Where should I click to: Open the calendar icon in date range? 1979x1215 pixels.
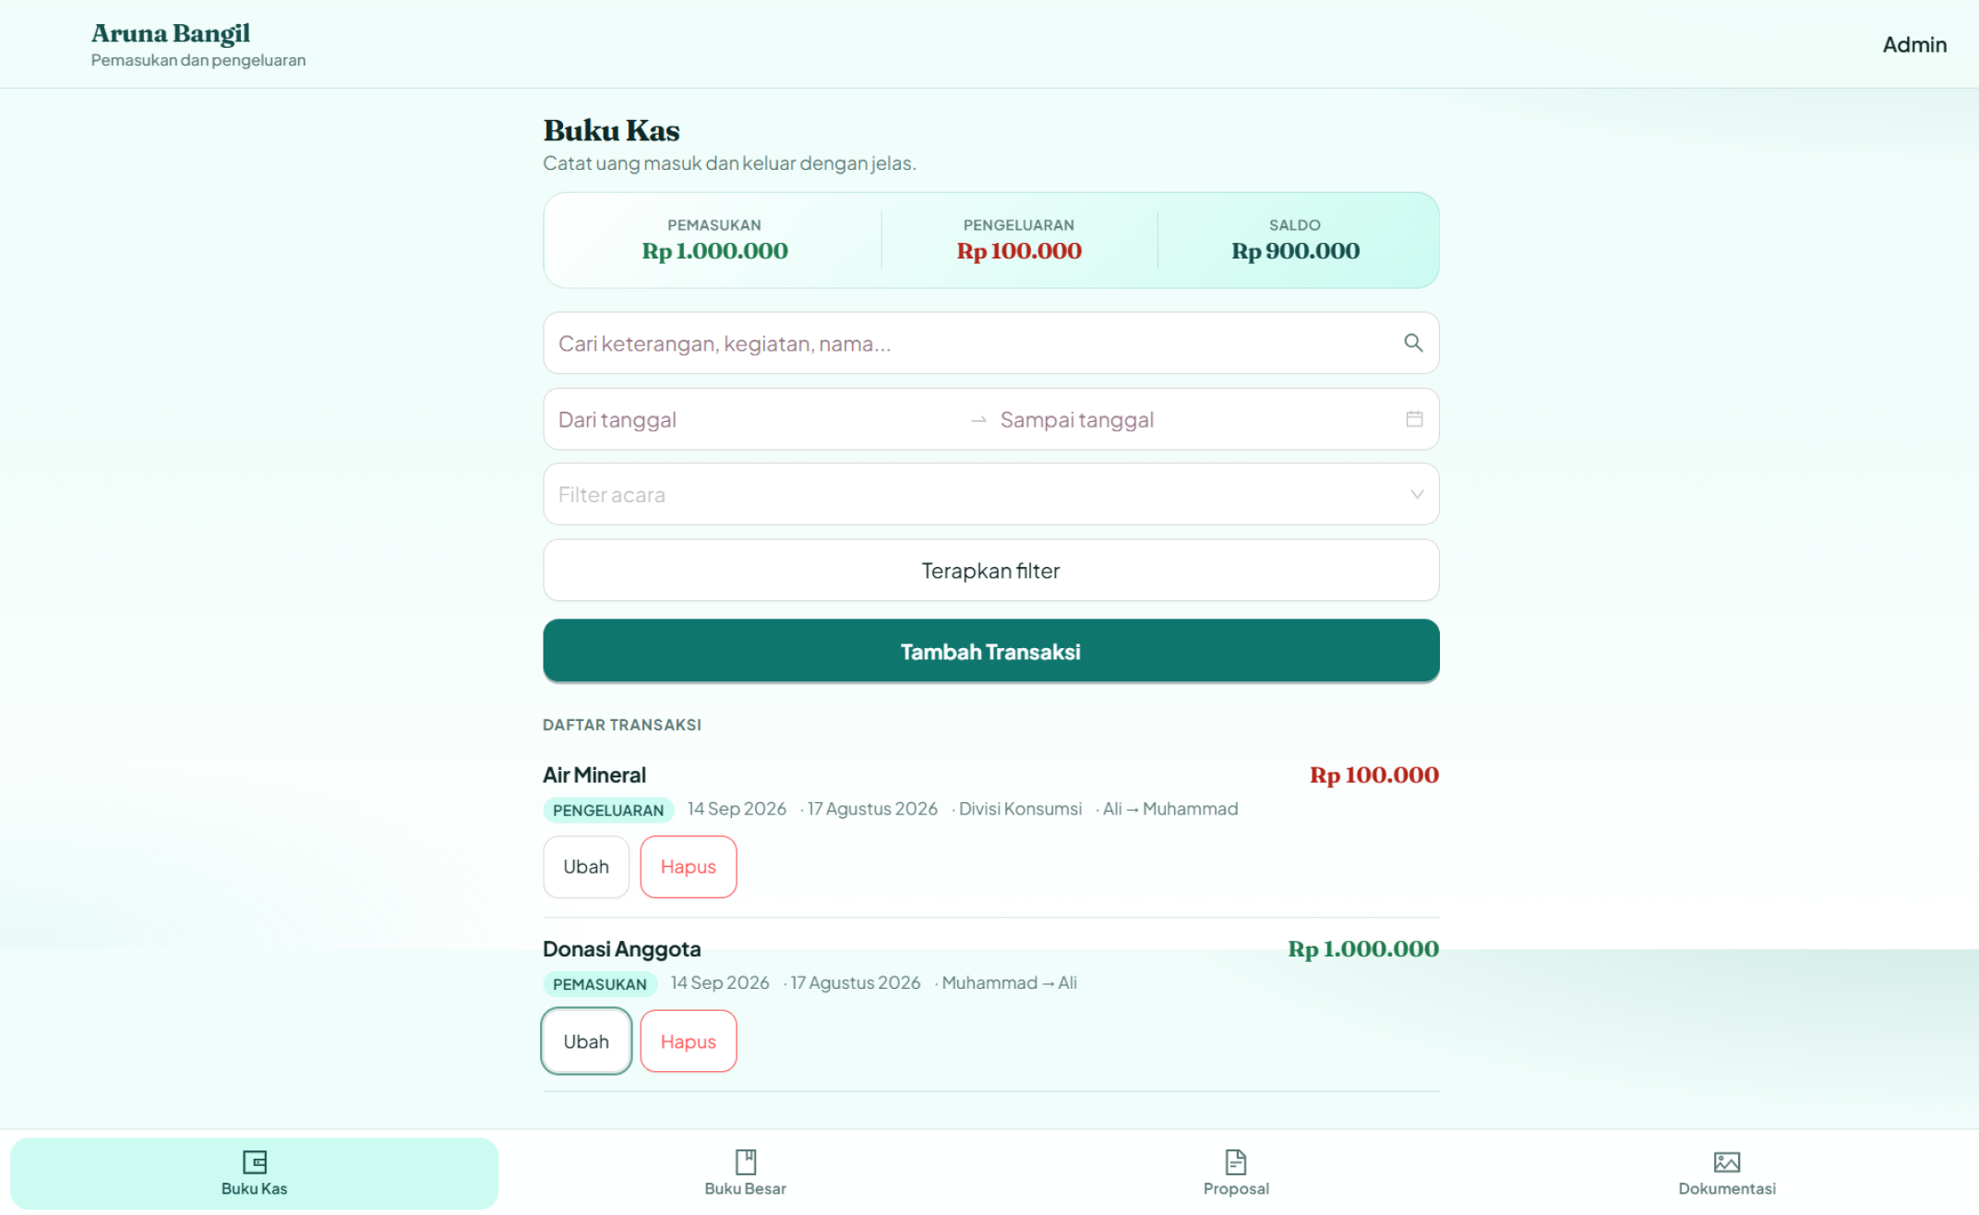click(x=1414, y=419)
